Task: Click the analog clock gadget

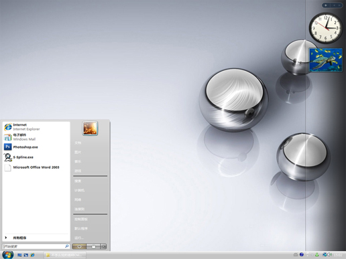Action: point(326,28)
